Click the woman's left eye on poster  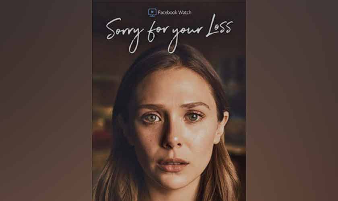(193, 117)
